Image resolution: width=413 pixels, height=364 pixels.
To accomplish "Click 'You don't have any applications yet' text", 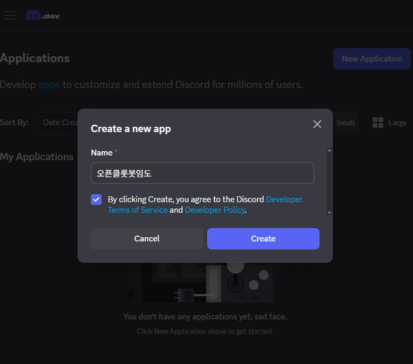I will (205, 316).
